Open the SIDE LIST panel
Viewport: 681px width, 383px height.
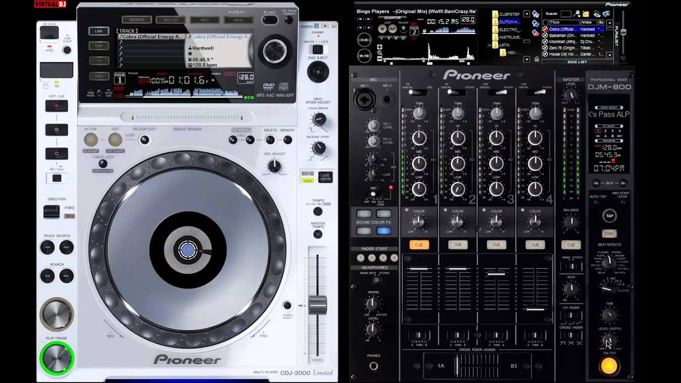(577, 62)
